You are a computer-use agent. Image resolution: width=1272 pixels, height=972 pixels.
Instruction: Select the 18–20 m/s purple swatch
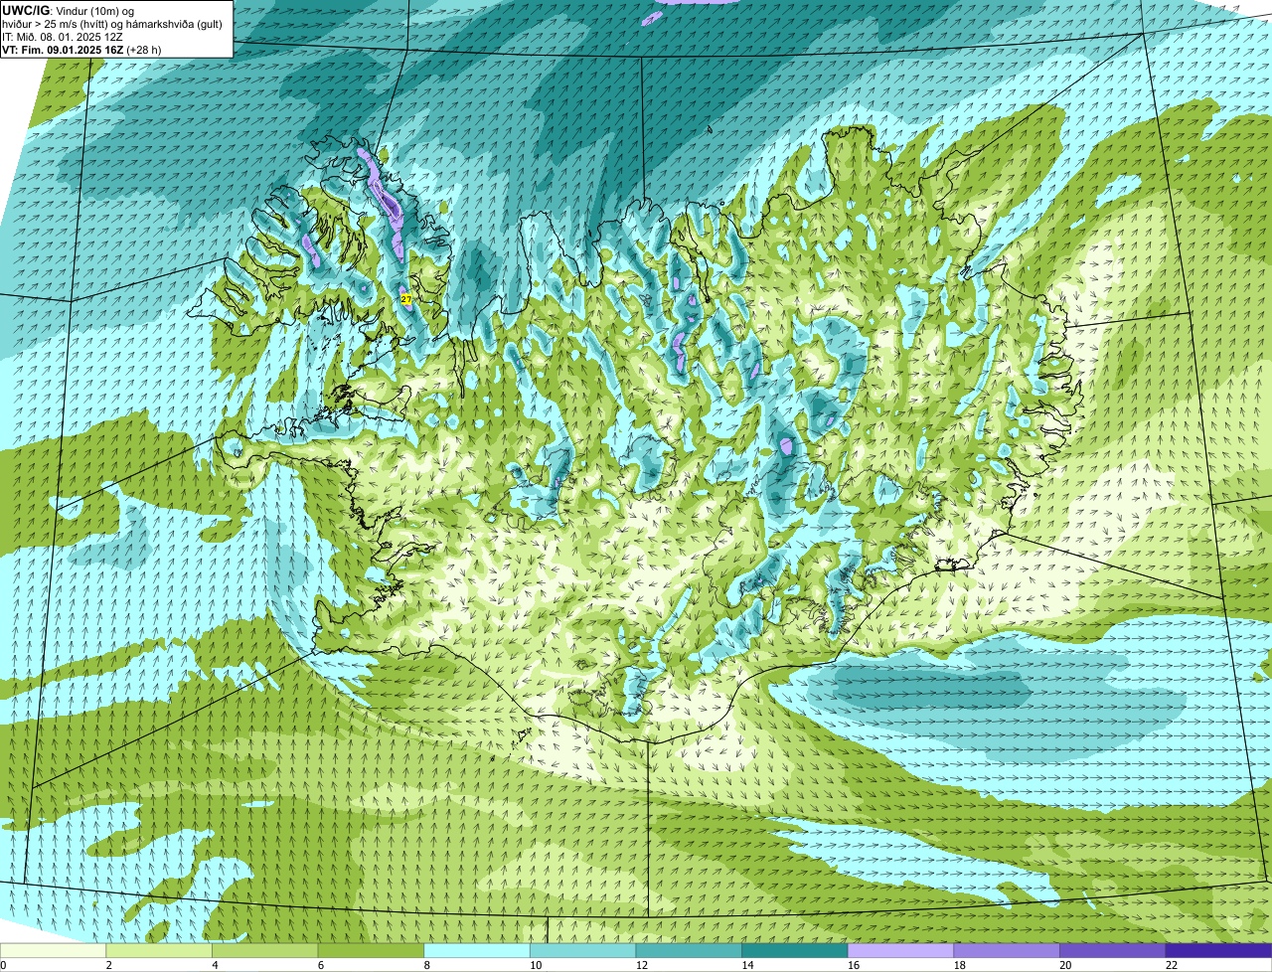(x=1007, y=950)
